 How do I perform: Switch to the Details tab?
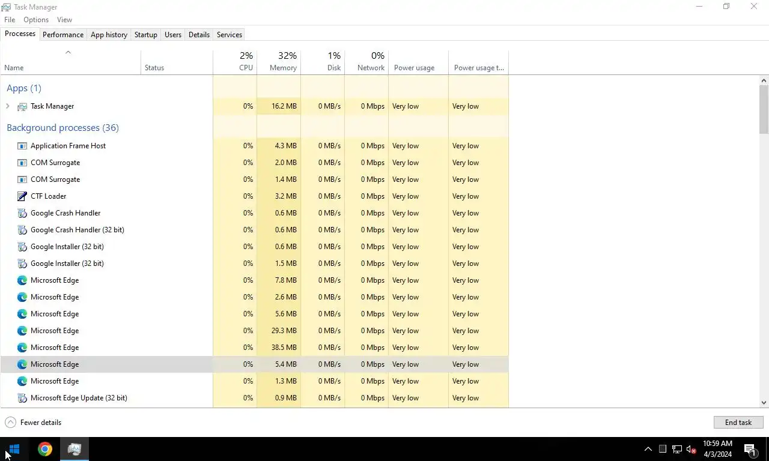199,35
